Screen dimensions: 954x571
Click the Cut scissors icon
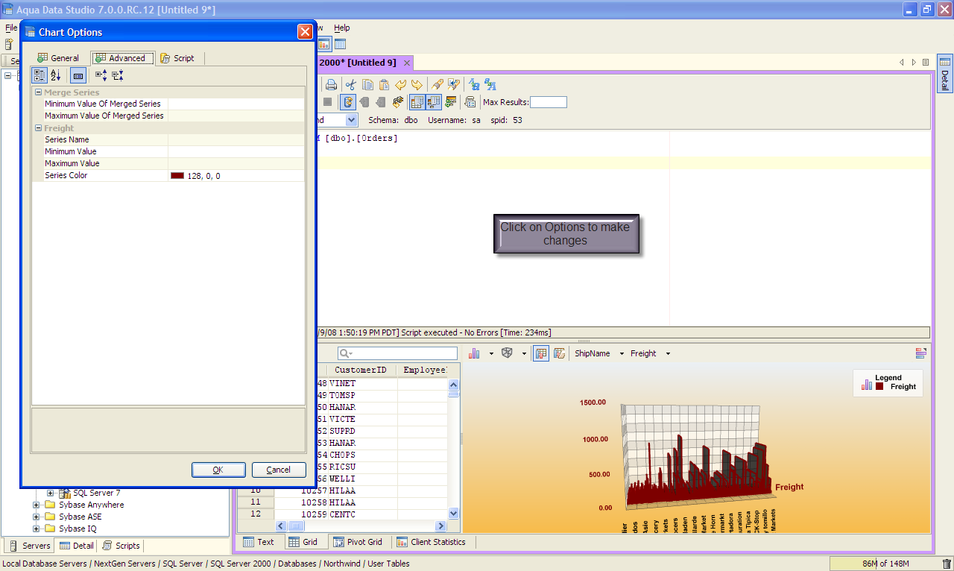pos(350,84)
